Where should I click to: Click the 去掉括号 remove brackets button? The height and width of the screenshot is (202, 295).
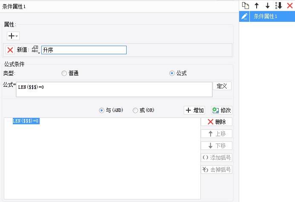click(x=217, y=170)
